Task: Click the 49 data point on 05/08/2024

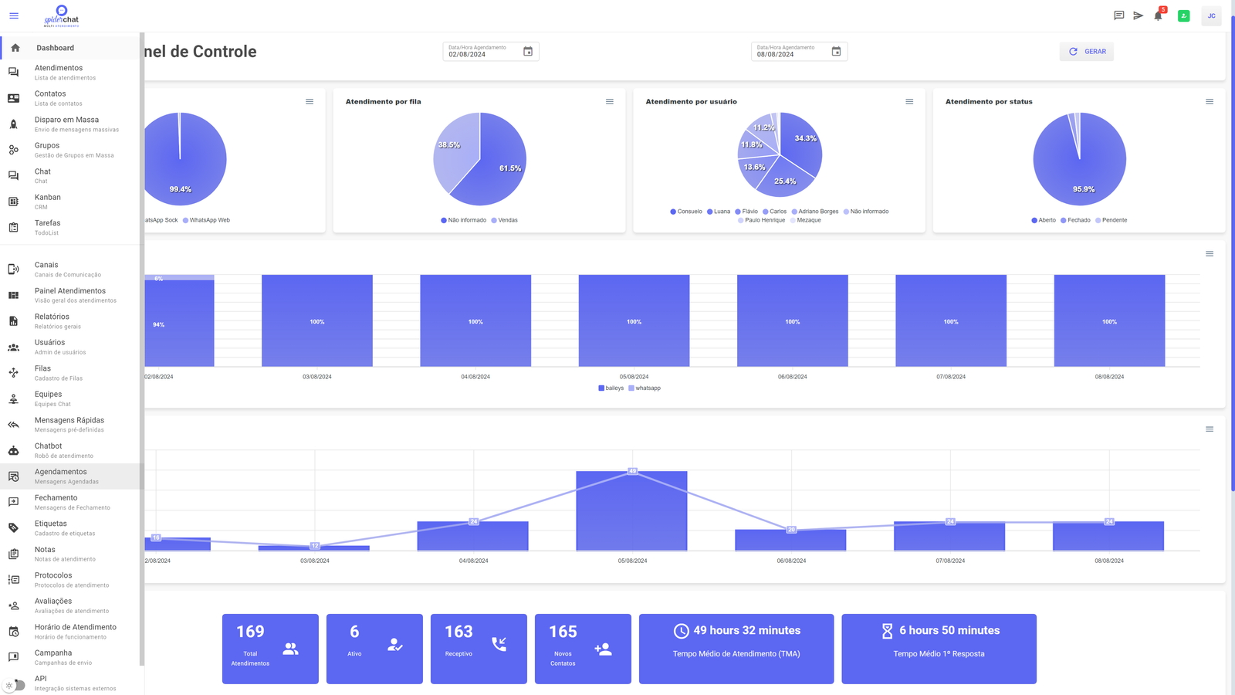Action: pyautogui.click(x=632, y=471)
